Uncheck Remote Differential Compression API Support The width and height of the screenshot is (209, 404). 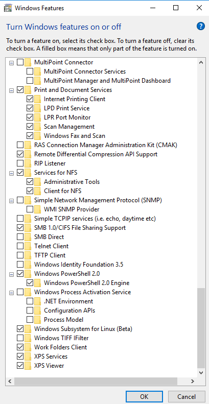point(20,154)
